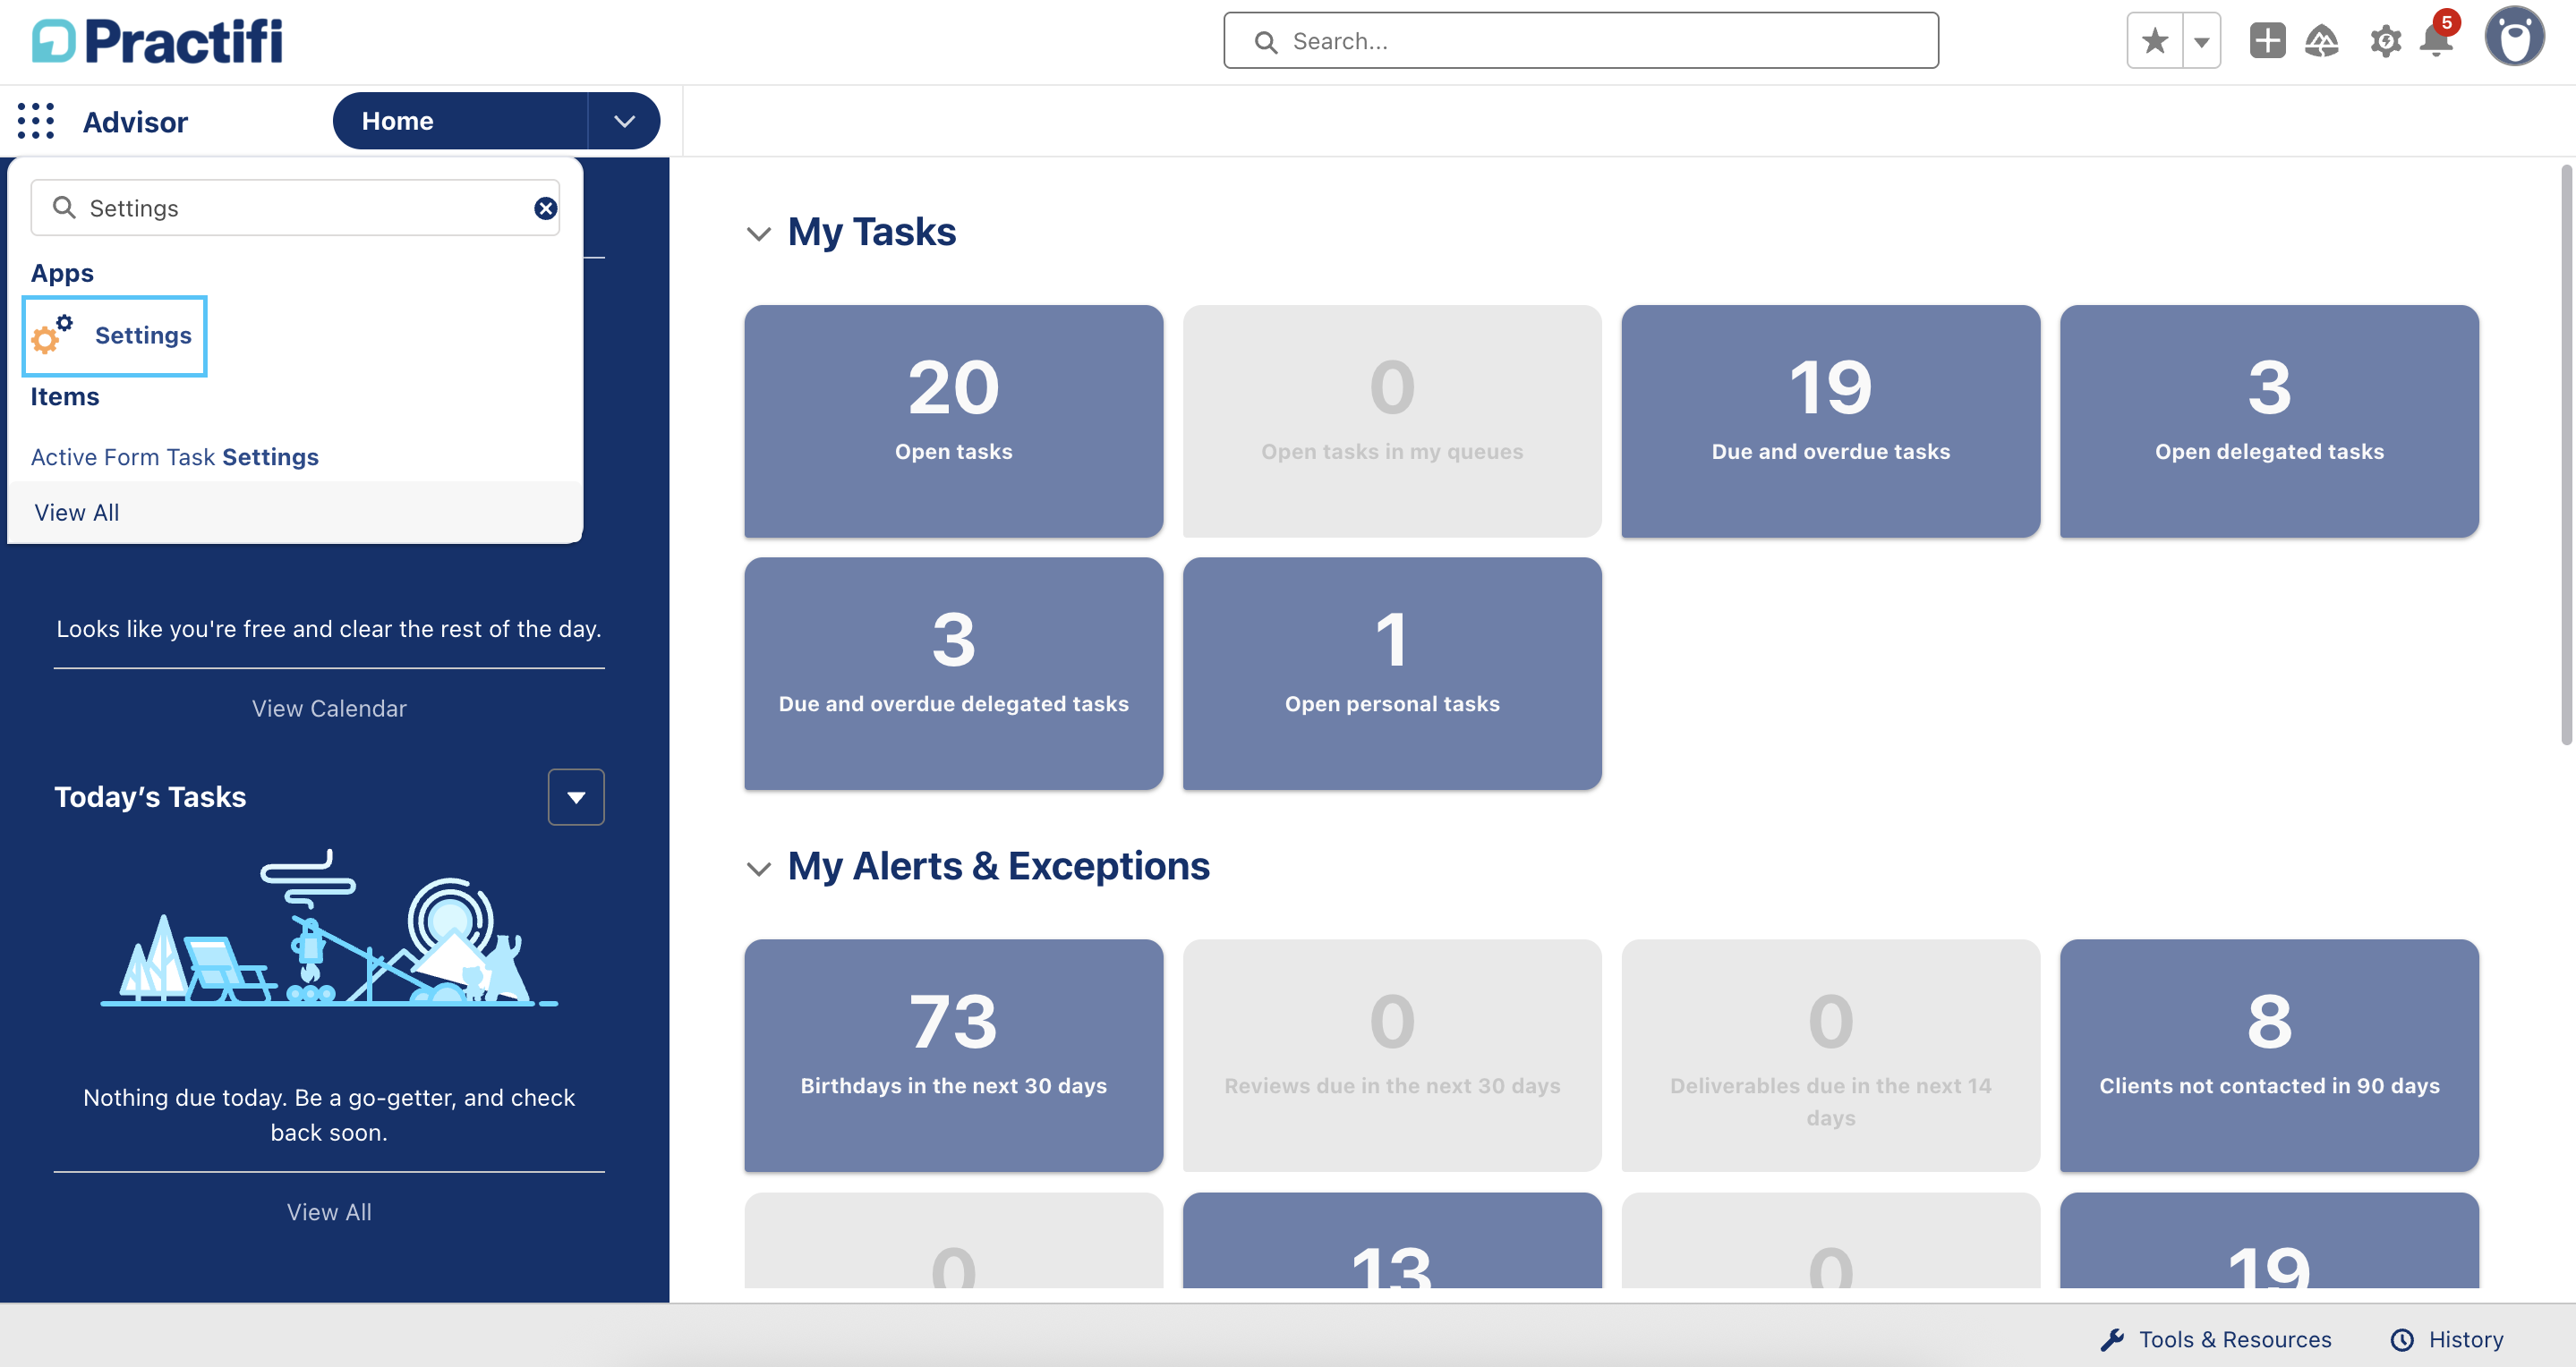Open Tools & Resources utility
2576x1367 pixels.
pyautogui.click(x=2216, y=1339)
